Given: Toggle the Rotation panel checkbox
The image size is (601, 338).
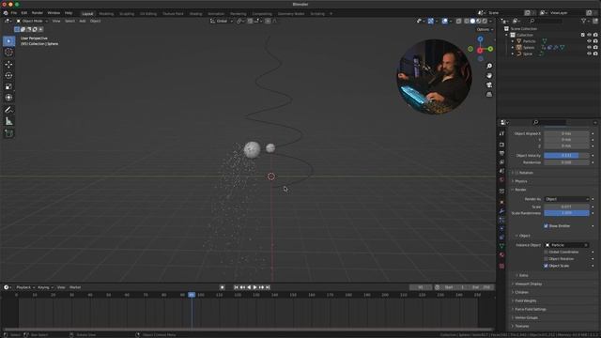Looking at the screenshot, I should coord(516,173).
